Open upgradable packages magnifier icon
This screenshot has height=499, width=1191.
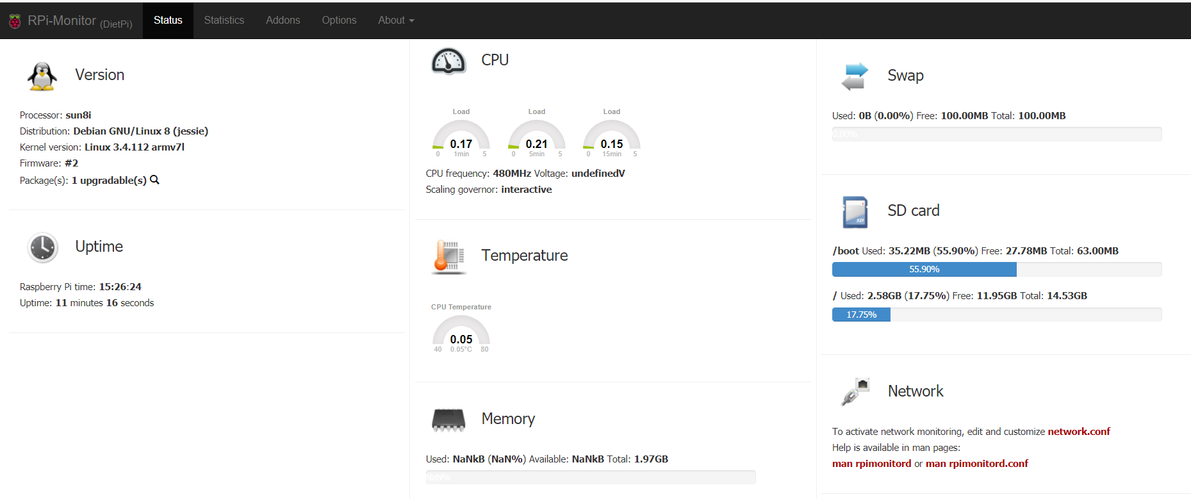click(x=154, y=180)
